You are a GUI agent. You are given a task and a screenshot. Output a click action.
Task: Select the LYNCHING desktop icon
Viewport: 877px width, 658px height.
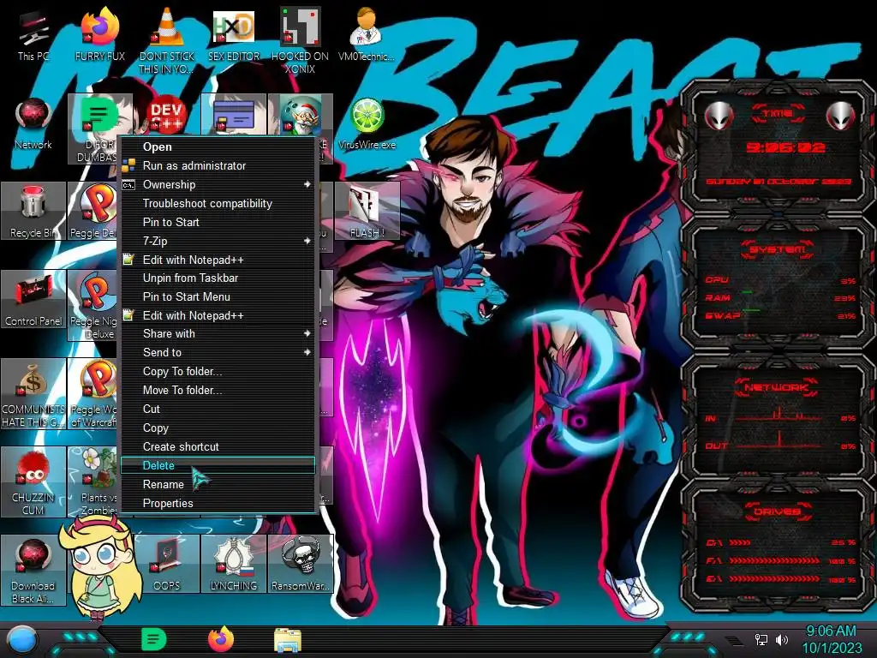[x=234, y=564]
